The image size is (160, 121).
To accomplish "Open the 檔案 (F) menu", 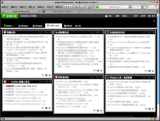I will [x=5, y=7].
